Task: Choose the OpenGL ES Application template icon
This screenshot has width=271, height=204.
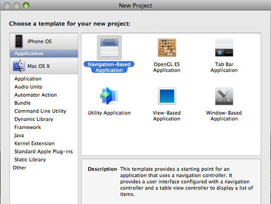Action: 167,48
